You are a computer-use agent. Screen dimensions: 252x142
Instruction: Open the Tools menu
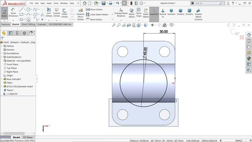56,3
